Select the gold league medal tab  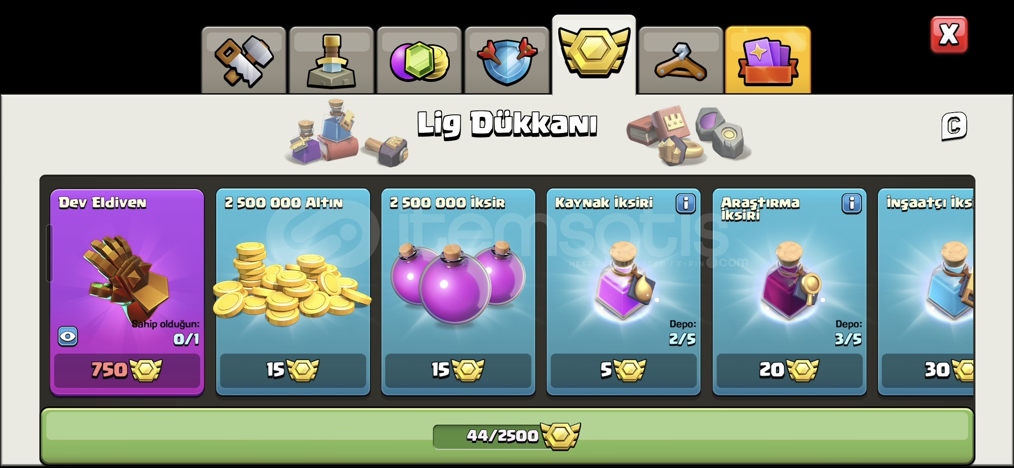(x=594, y=55)
